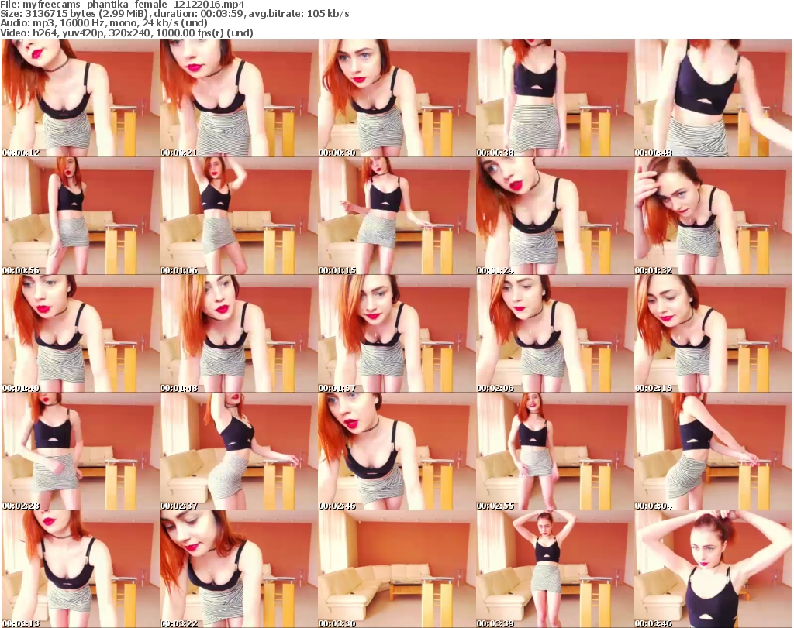
Task: Click the frame marked 00:02:37
Action: tap(239, 451)
